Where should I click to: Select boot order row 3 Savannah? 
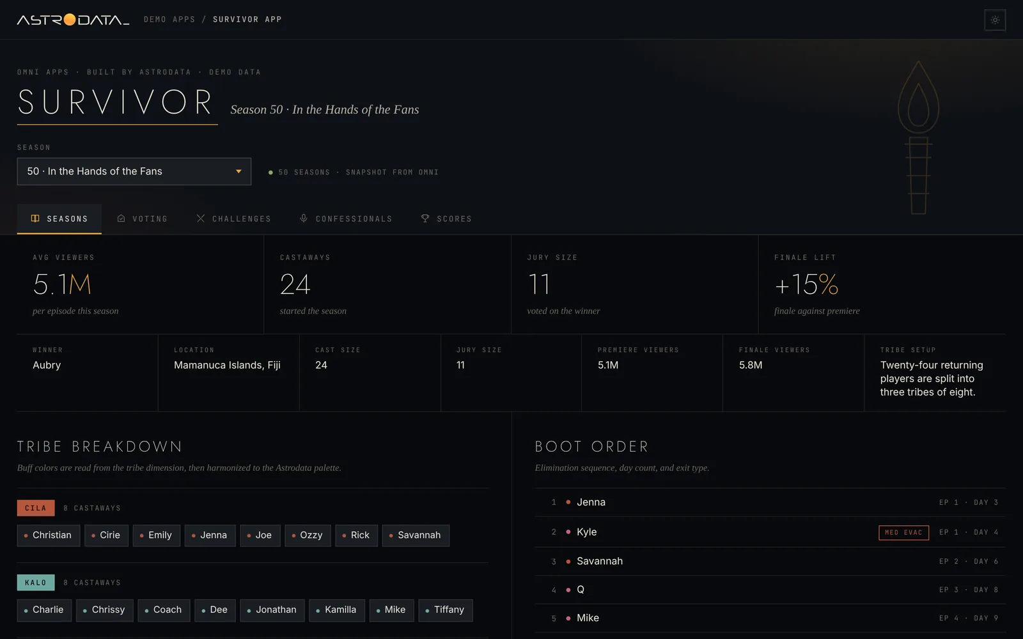[770, 561]
